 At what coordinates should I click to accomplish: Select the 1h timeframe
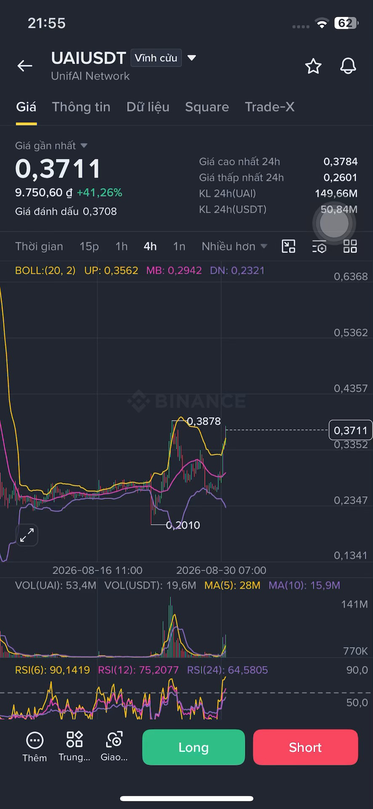click(x=122, y=246)
